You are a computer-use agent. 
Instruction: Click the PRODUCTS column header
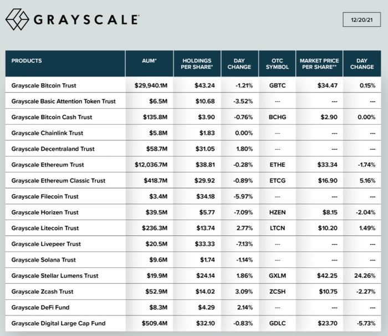pyautogui.click(x=27, y=60)
